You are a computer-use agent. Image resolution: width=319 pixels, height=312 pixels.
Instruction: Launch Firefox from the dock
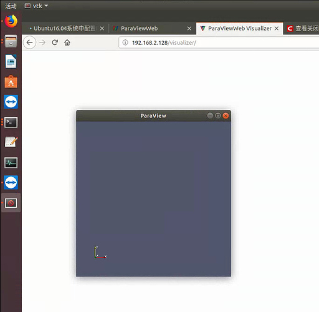coord(11,21)
